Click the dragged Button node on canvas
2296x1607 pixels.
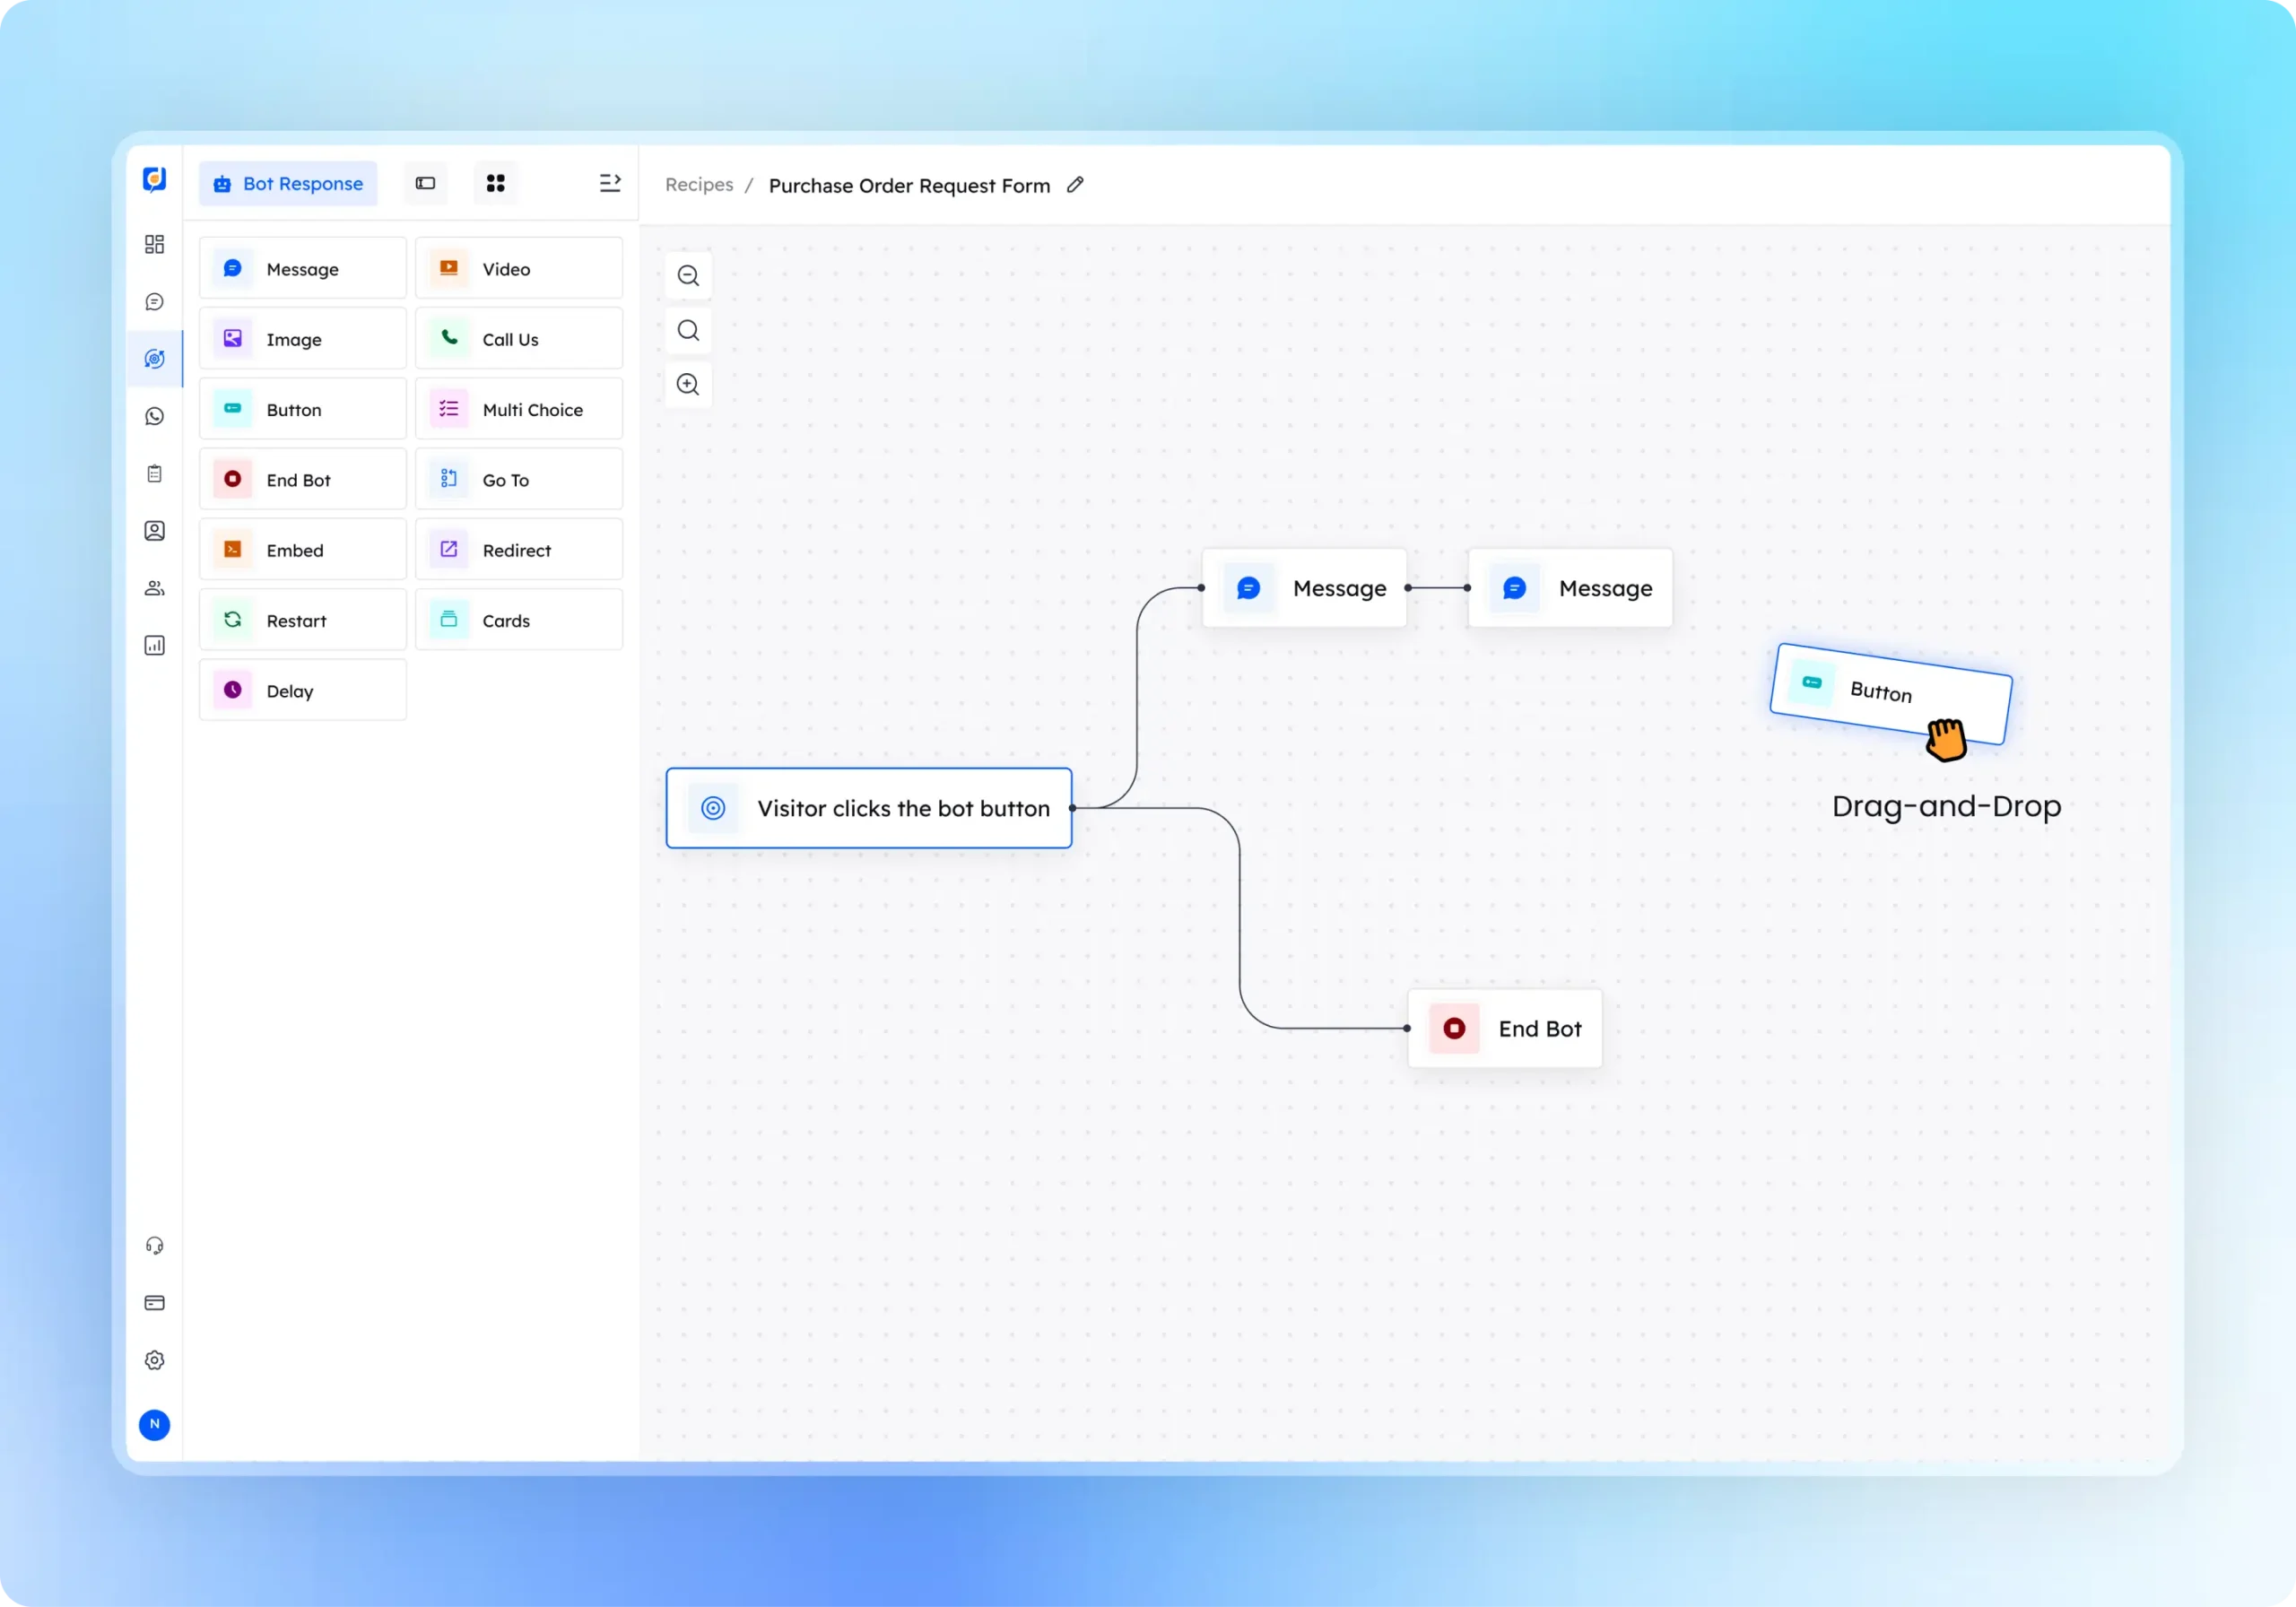tap(1890, 694)
